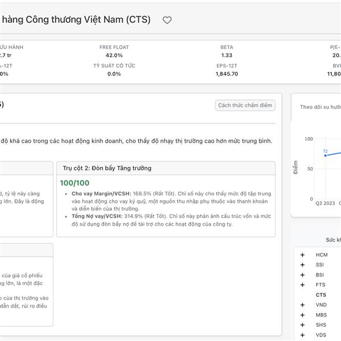Add VND with its plus icon
Viewport: 341px width, 341px height.
coord(302,305)
